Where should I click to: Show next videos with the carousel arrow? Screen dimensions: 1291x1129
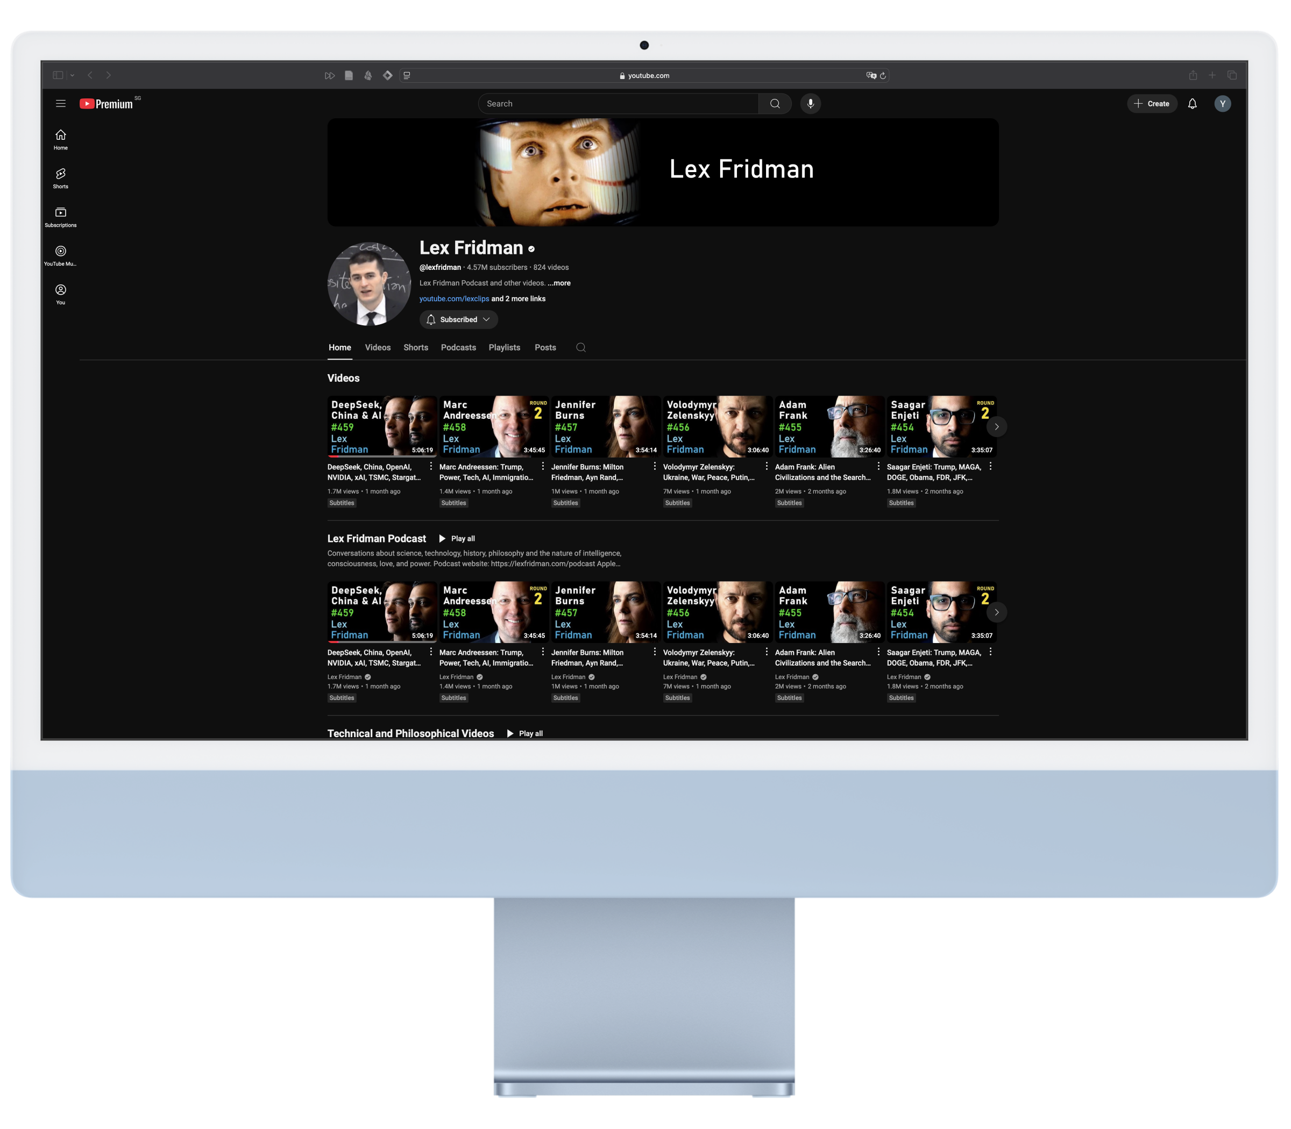tap(997, 426)
